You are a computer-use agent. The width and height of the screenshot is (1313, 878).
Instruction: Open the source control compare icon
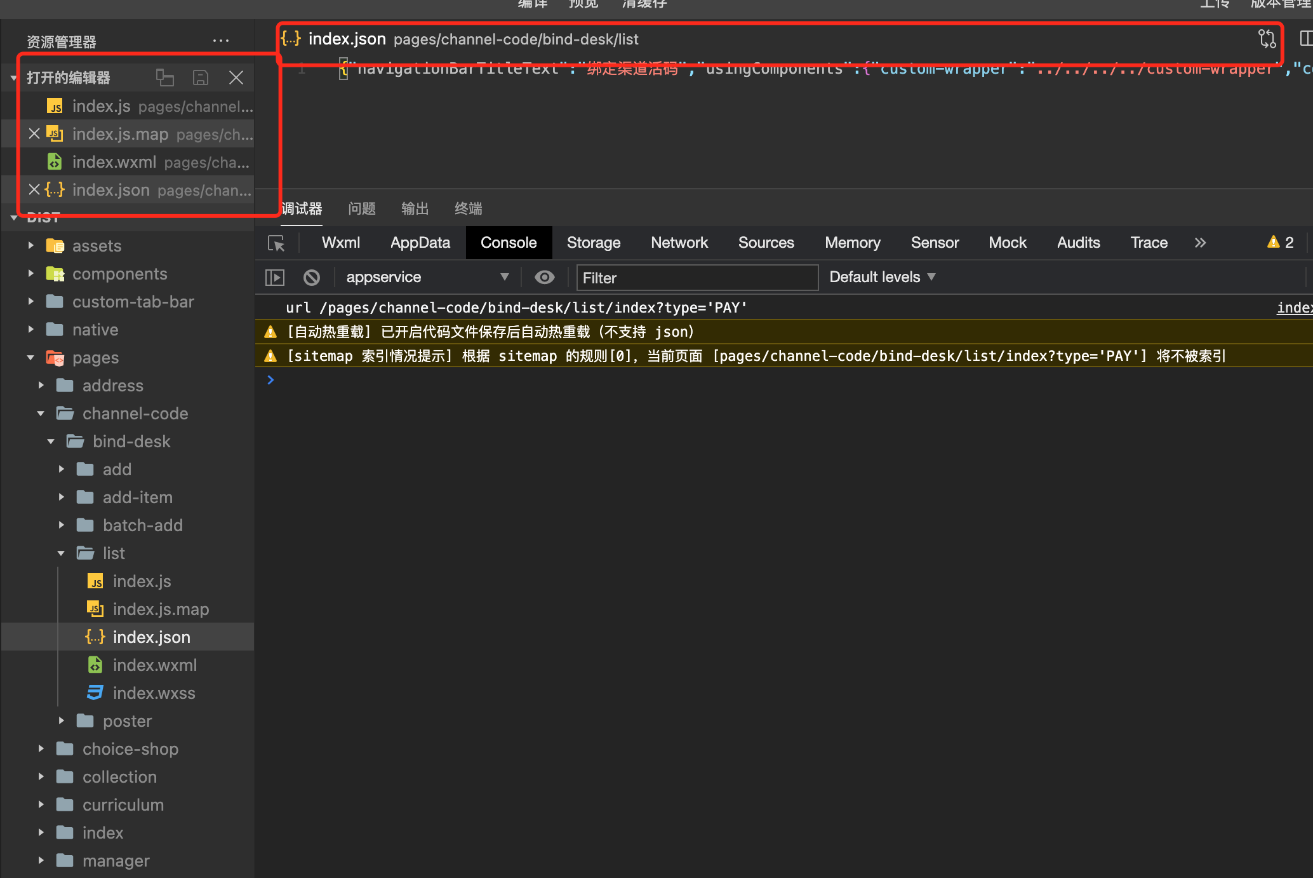(1267, 39)
